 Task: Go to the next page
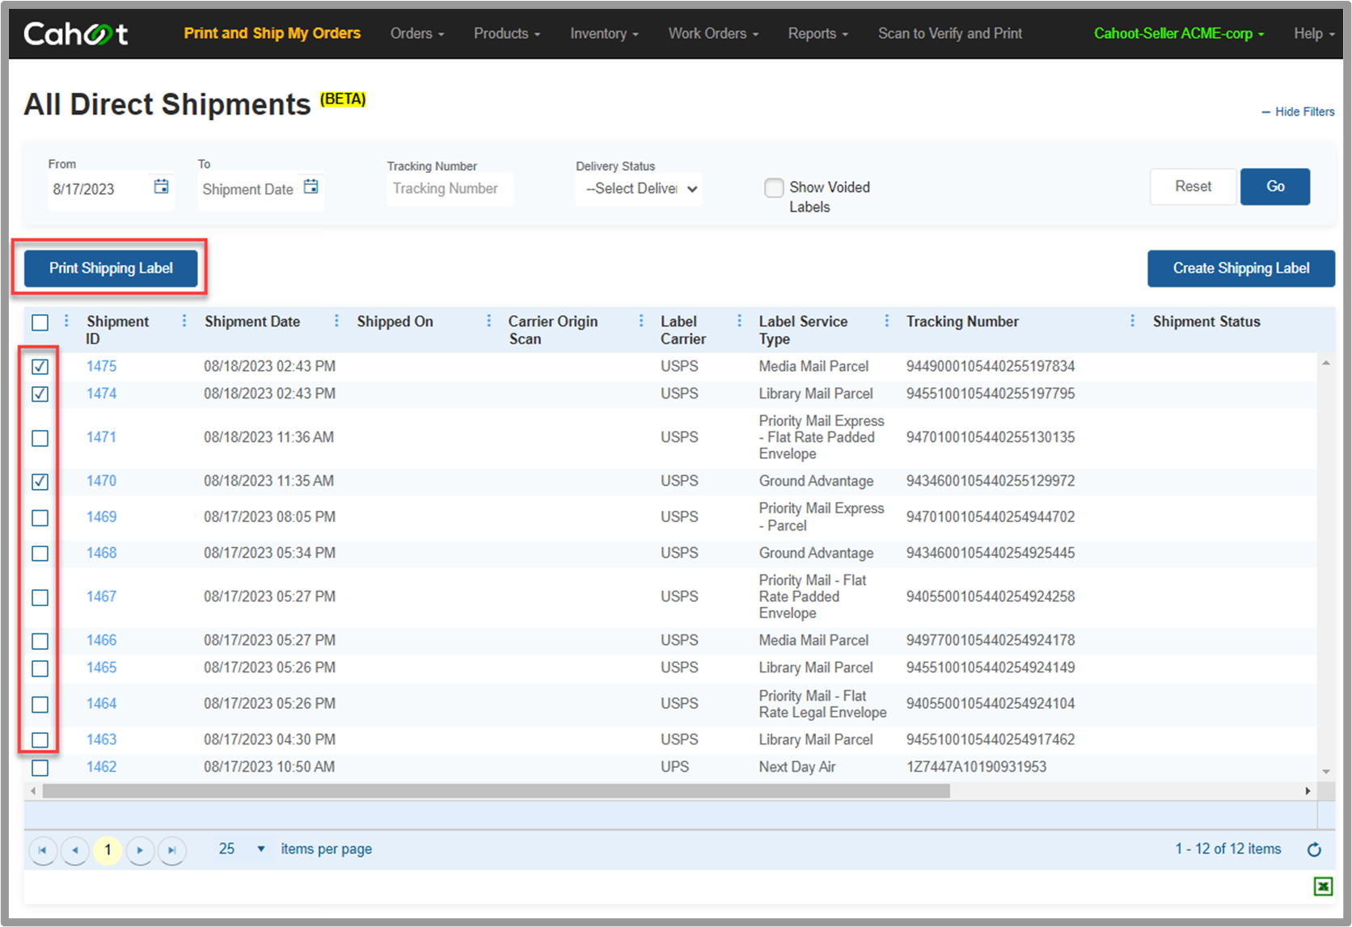[140, 850]
